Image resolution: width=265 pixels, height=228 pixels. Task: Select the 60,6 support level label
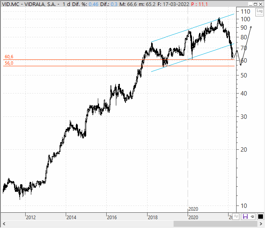(9, 57)
